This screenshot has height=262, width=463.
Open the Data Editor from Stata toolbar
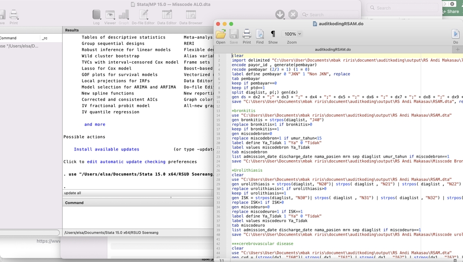[x=167, y=15]
